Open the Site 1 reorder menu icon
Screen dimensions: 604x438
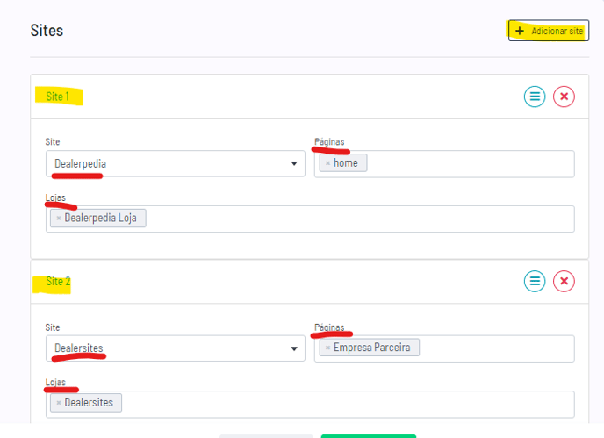pos(535,97)
